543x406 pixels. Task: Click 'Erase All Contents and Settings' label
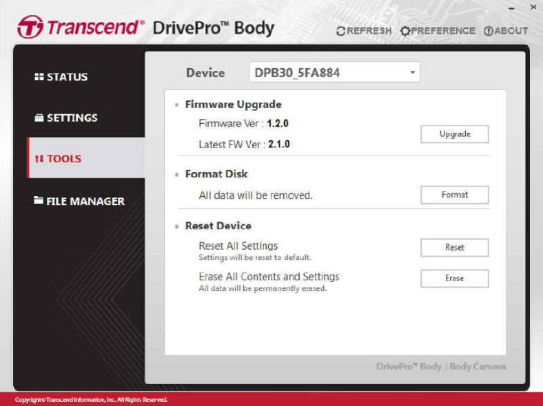click(269, 277)
